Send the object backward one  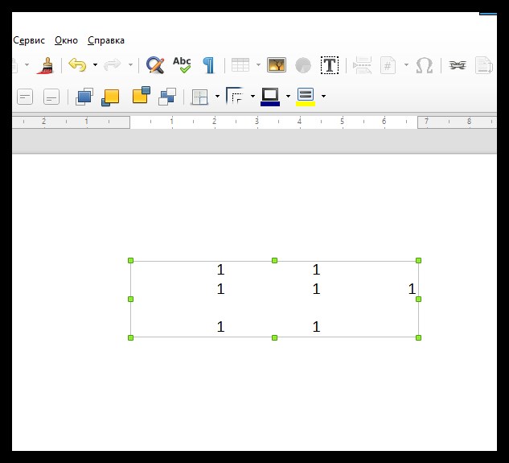(142, 95)
